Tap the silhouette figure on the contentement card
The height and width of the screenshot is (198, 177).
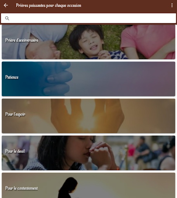69,188
